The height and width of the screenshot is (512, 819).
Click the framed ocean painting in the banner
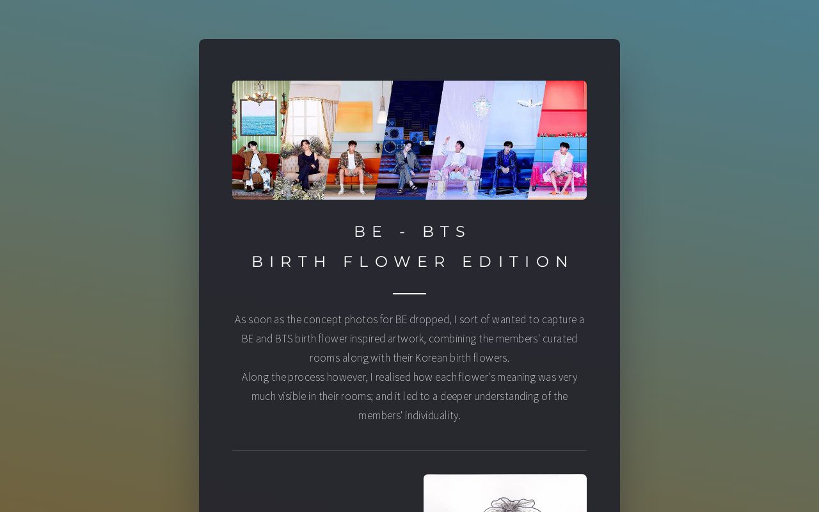pos(258,117)
